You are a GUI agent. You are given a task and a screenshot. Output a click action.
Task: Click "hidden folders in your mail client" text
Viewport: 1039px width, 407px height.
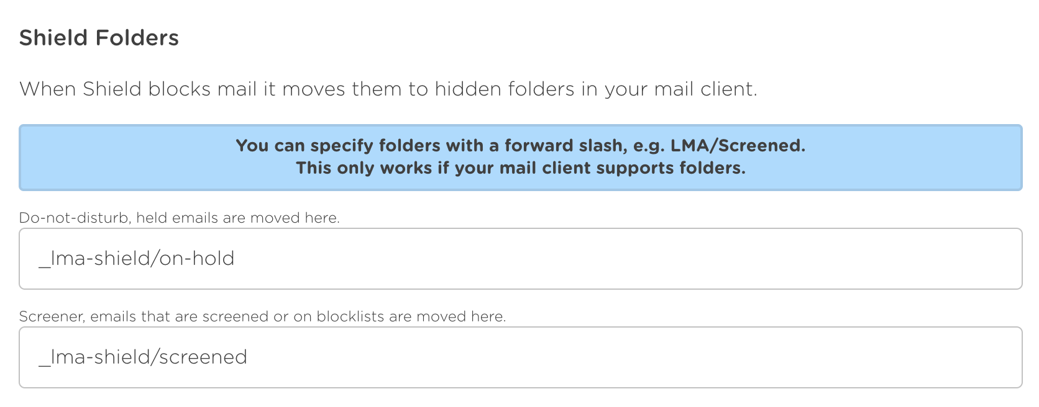[x=595, y=89]
